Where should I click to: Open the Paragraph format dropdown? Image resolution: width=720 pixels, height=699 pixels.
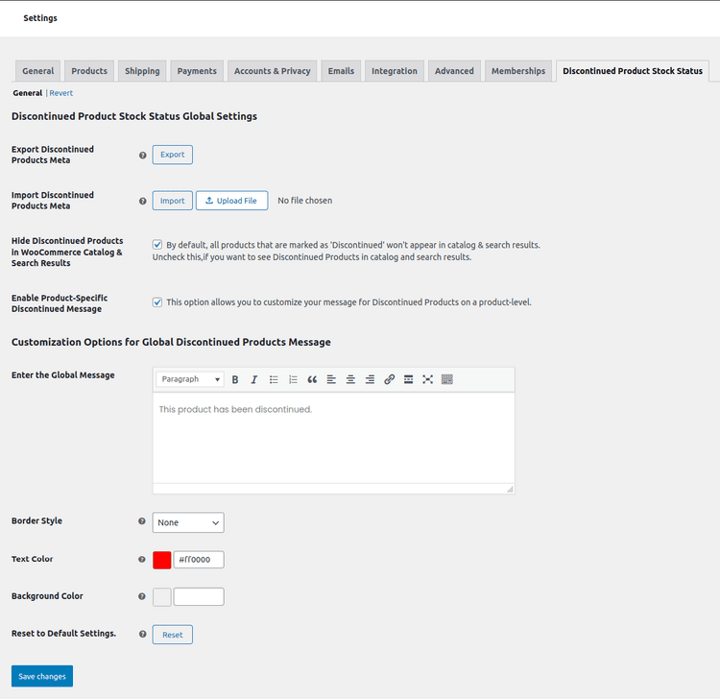[190, 379]
